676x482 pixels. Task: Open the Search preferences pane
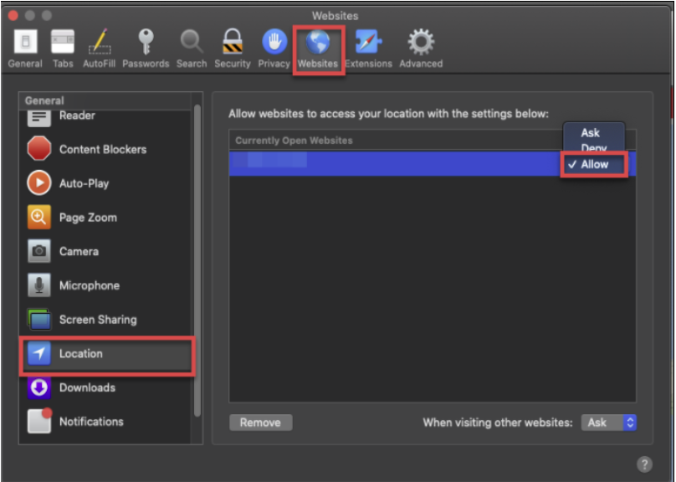pos(192,48)
